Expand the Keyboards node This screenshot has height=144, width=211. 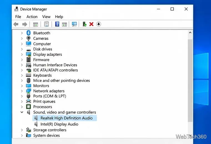[x=22, y=75]
